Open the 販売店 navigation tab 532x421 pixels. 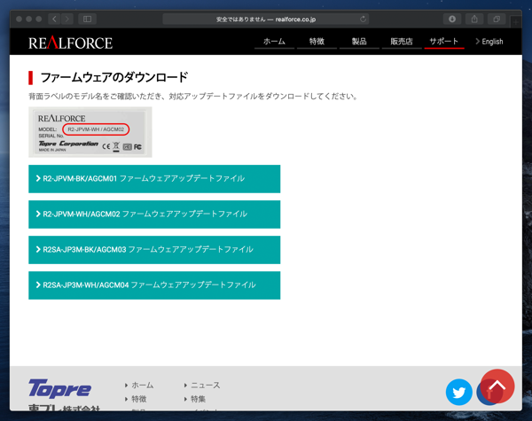402,42
